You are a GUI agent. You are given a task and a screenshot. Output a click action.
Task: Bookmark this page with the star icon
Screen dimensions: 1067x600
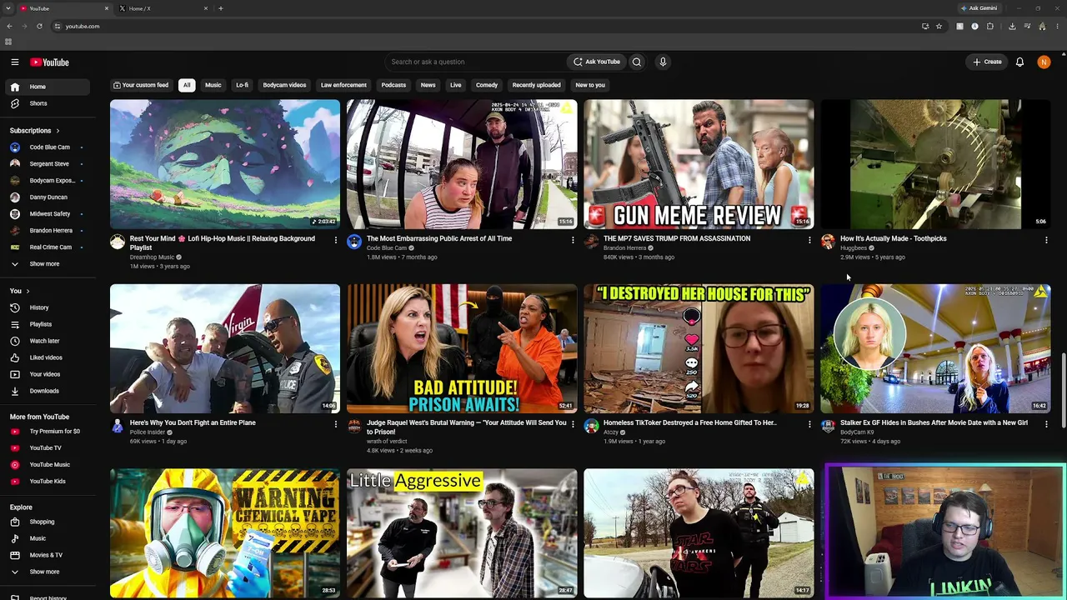tap(939, 26)
